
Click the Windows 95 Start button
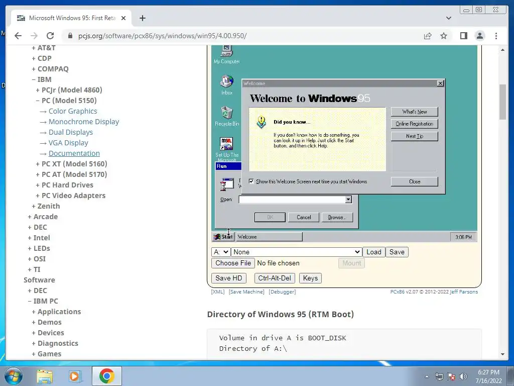[x=223, y=237]
